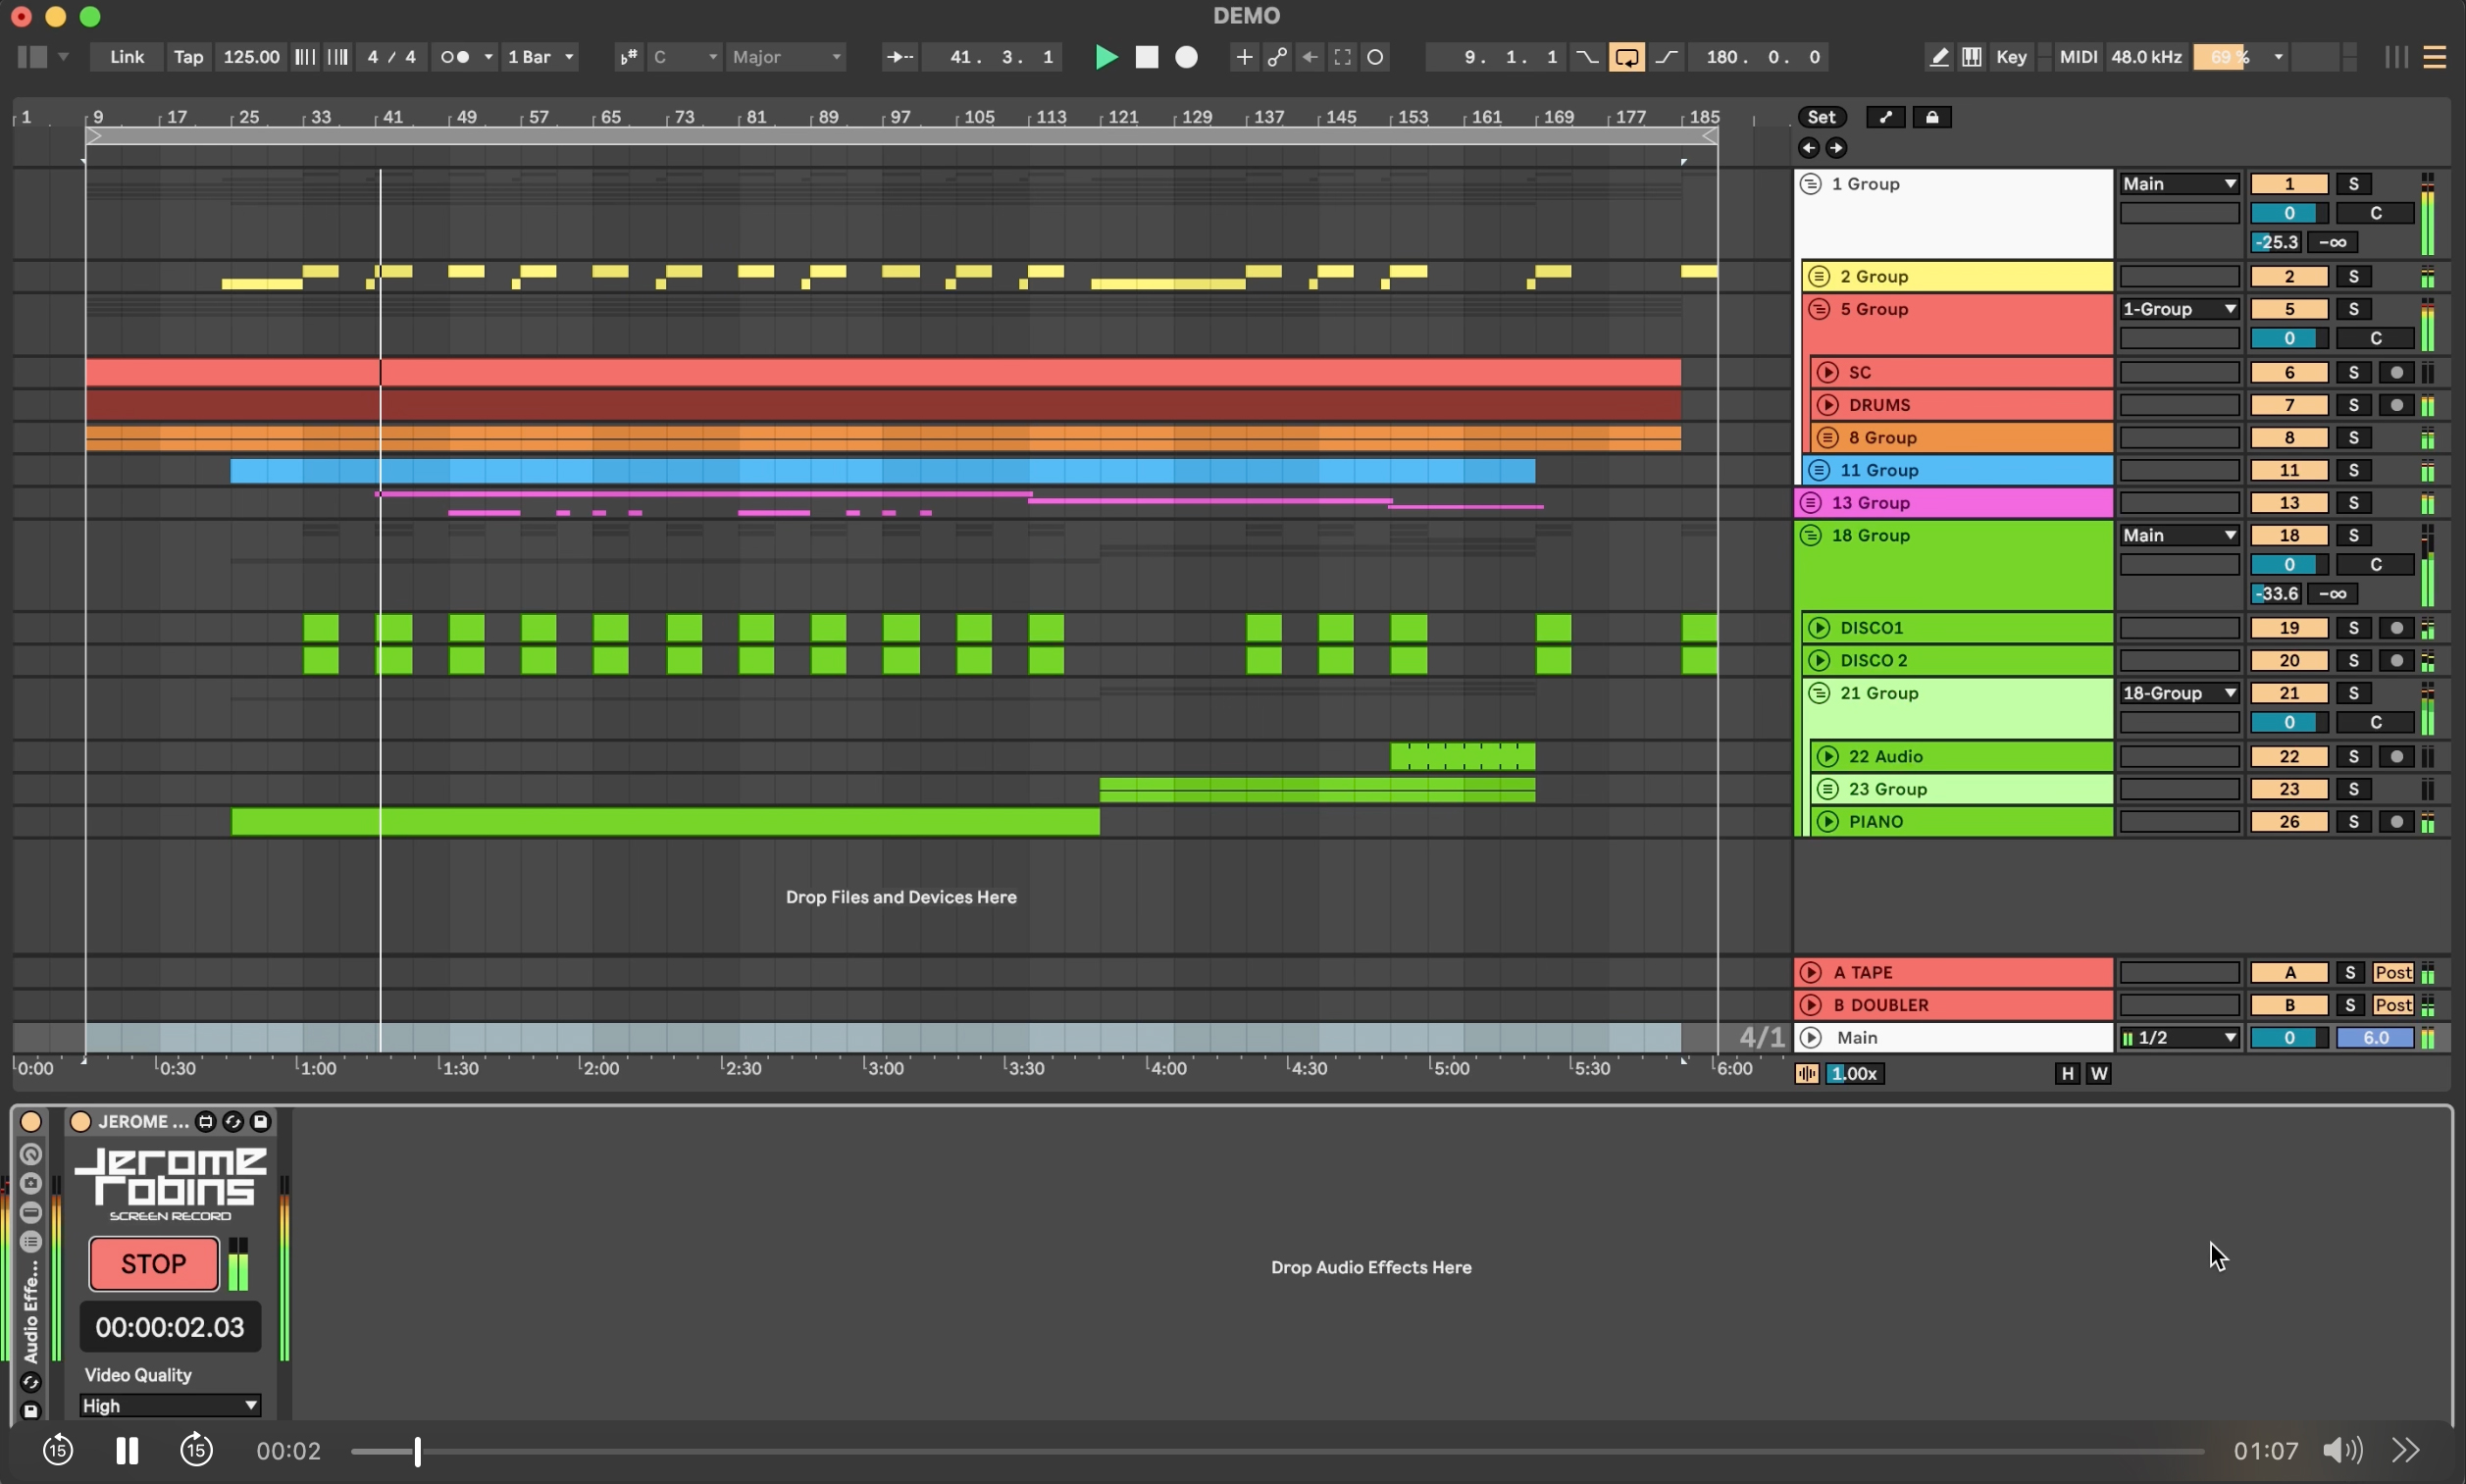Open the MIDI mapping mode

tap(2077, 57)
